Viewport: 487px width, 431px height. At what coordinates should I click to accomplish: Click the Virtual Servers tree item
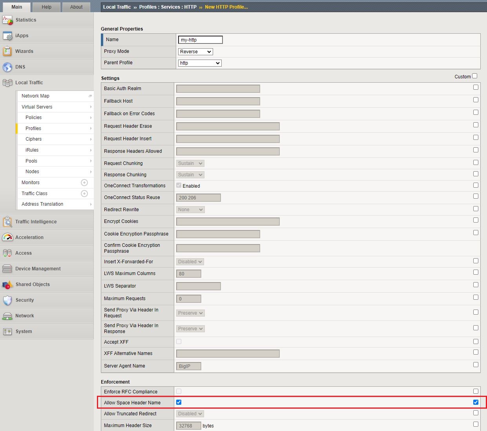[x=36, y=107]
